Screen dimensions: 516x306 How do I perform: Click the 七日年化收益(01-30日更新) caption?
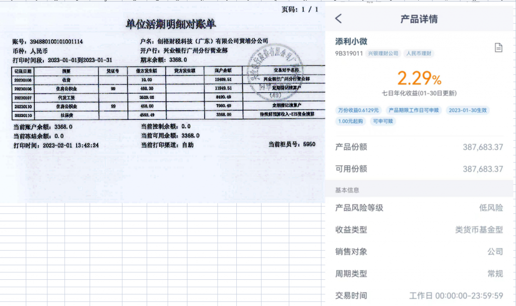[419, 93]
